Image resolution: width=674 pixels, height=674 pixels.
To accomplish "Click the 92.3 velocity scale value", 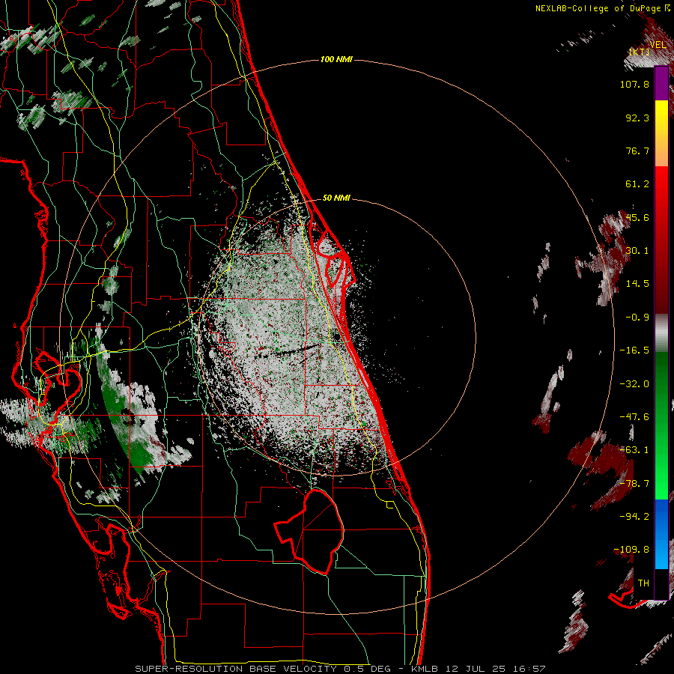I will pos(637,118).
